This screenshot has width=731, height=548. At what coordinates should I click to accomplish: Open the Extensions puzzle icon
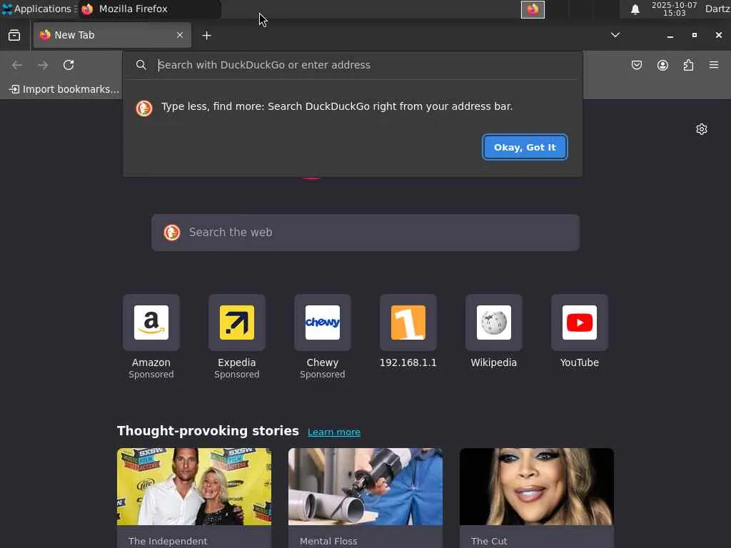688,65
